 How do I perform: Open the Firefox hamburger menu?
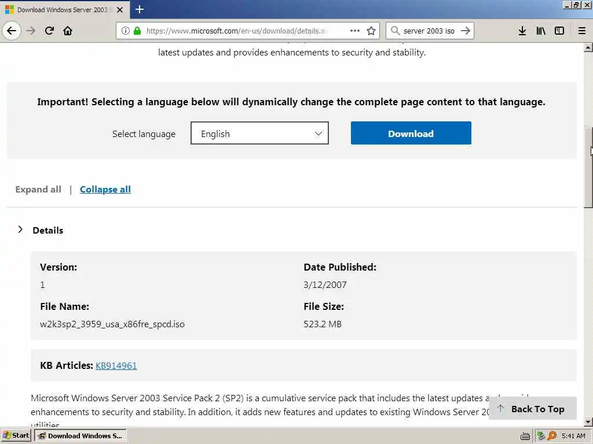click(582, 31)
